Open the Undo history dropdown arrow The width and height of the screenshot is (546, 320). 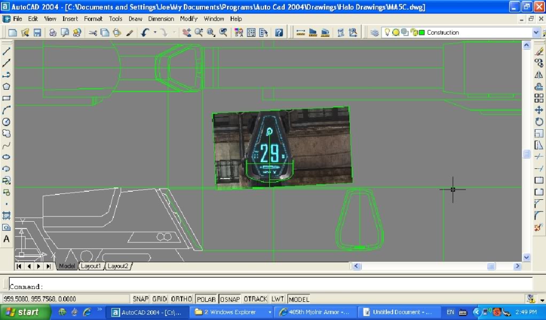pyautogui.click(x=155, y=33)
